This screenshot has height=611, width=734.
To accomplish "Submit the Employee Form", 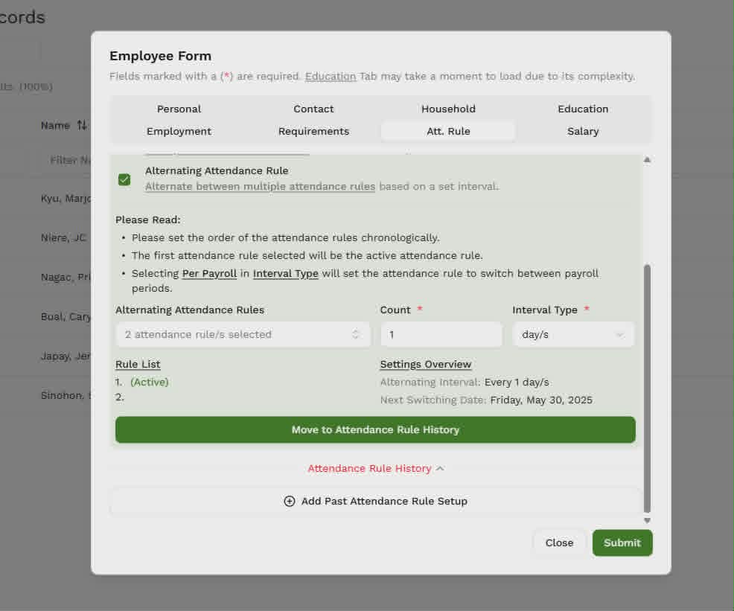I will [622, 543].
